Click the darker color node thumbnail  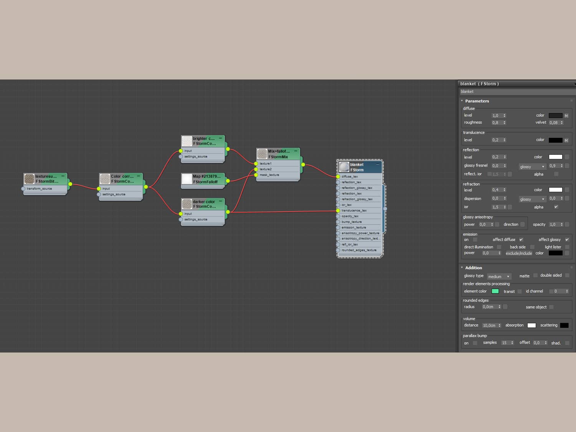(x=187, y=204)
